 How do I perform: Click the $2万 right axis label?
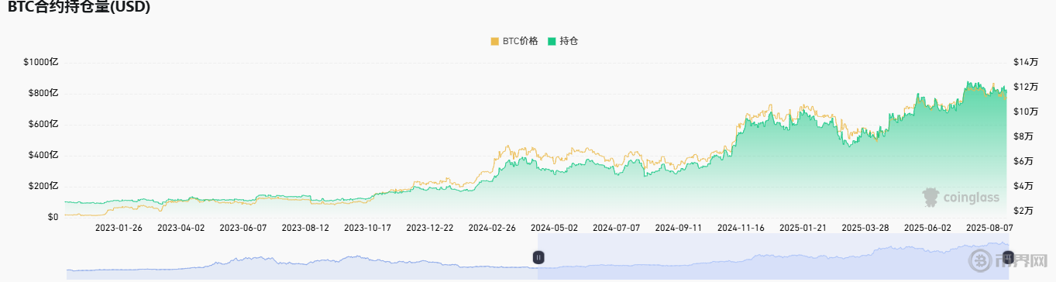pos(1023,211)
